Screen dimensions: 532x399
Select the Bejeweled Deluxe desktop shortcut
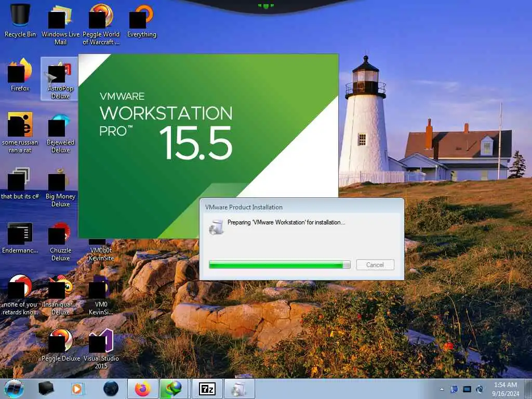coord(60,132)
